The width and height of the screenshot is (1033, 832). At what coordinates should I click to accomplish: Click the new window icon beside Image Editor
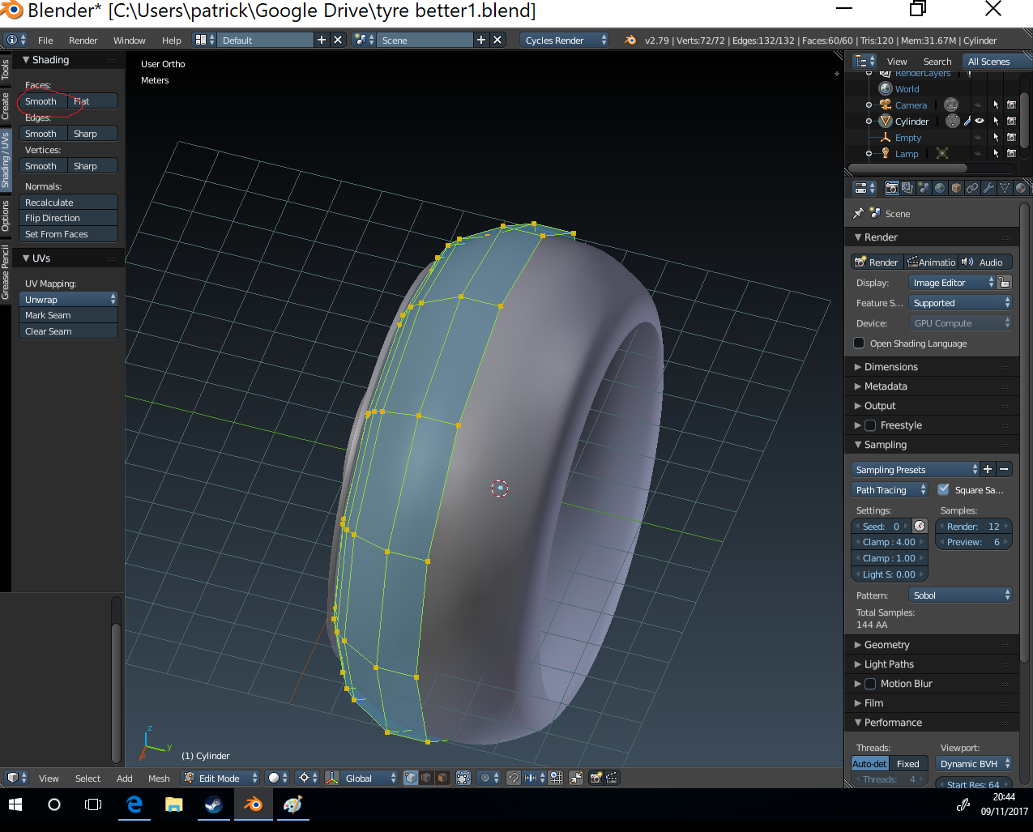1005,282
